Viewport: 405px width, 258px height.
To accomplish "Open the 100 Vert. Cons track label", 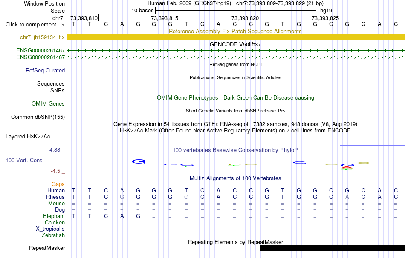I will pos(24,160).
